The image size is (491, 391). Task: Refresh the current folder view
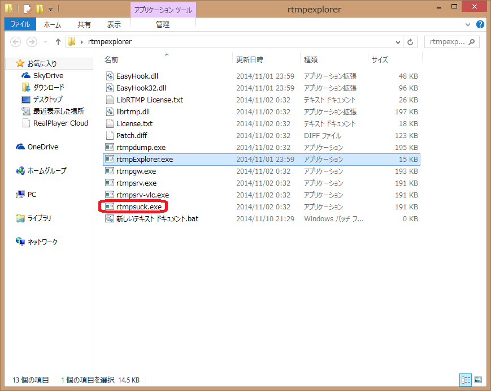pos(411,42)
